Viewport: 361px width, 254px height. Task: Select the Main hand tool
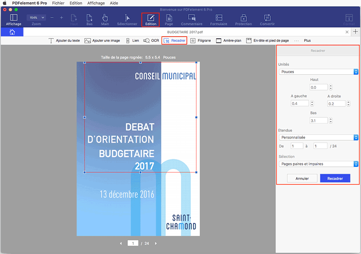[105, 20]
